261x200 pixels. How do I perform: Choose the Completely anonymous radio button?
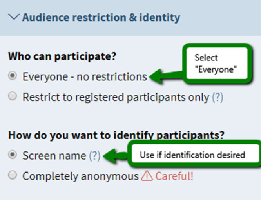[x=13, y=175]
